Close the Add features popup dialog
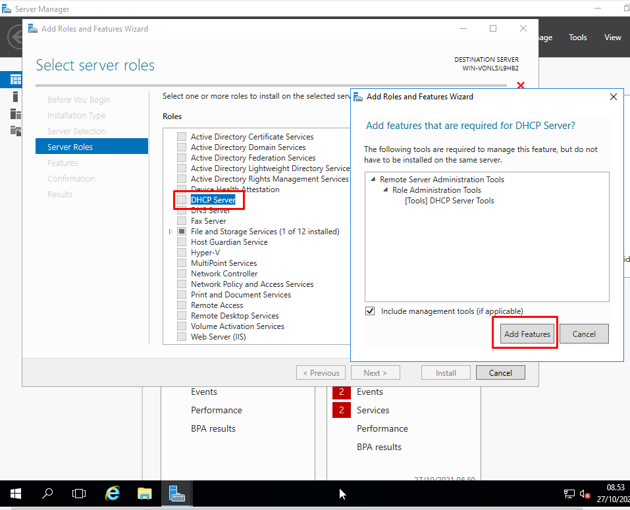Viewport: 630px width, 510px height. 613,97
